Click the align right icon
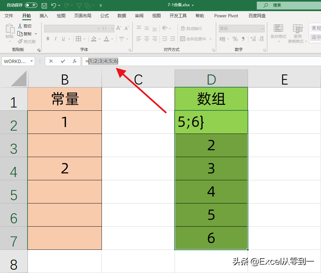 (x=155, y=39)
